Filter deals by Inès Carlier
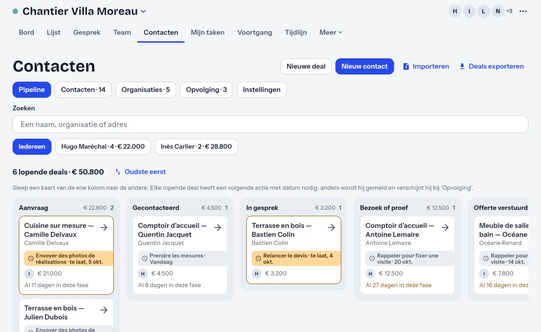Screen dimensions: 541x332 (196, 147)
